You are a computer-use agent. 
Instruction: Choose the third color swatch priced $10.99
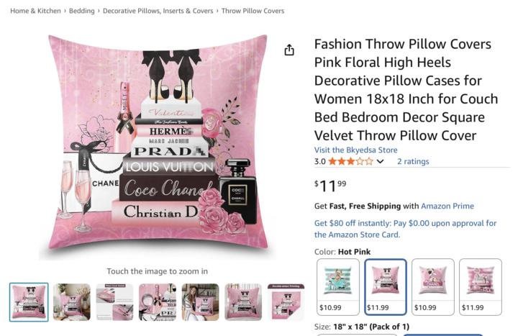[433, 287]
